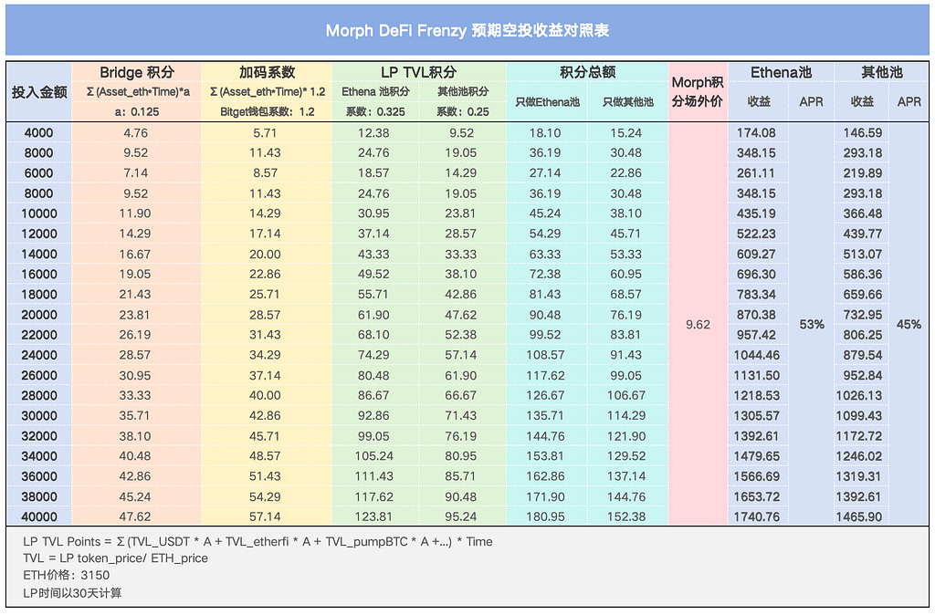Viewport: 935px width, 615px height.
Task: Click Ethena pool points value 12.38
Action: click(373, 133)
